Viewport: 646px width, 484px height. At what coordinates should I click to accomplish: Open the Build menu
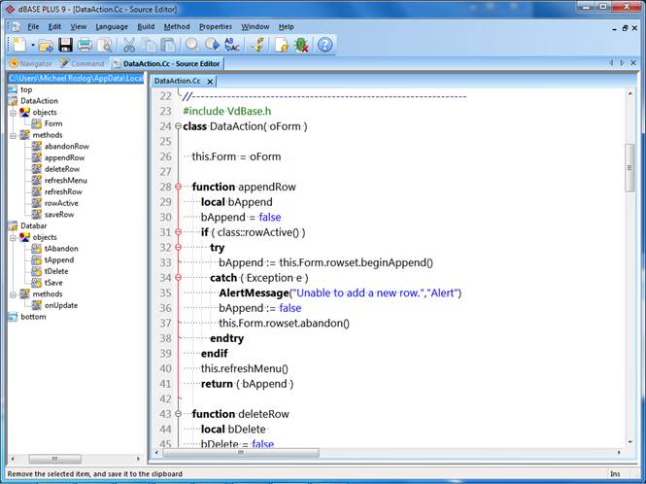pos(146,26)
